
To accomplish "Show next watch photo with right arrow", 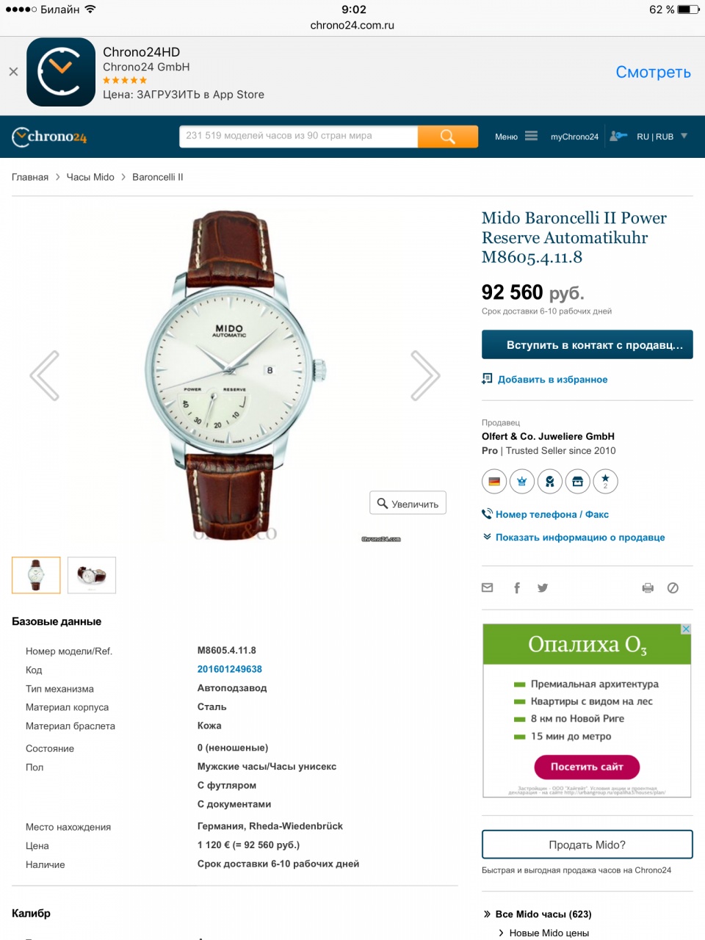I will (x=425, y=375).
